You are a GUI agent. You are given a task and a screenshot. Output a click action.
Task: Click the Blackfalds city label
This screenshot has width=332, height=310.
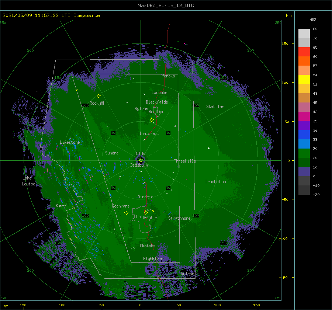tap(157, 102)
